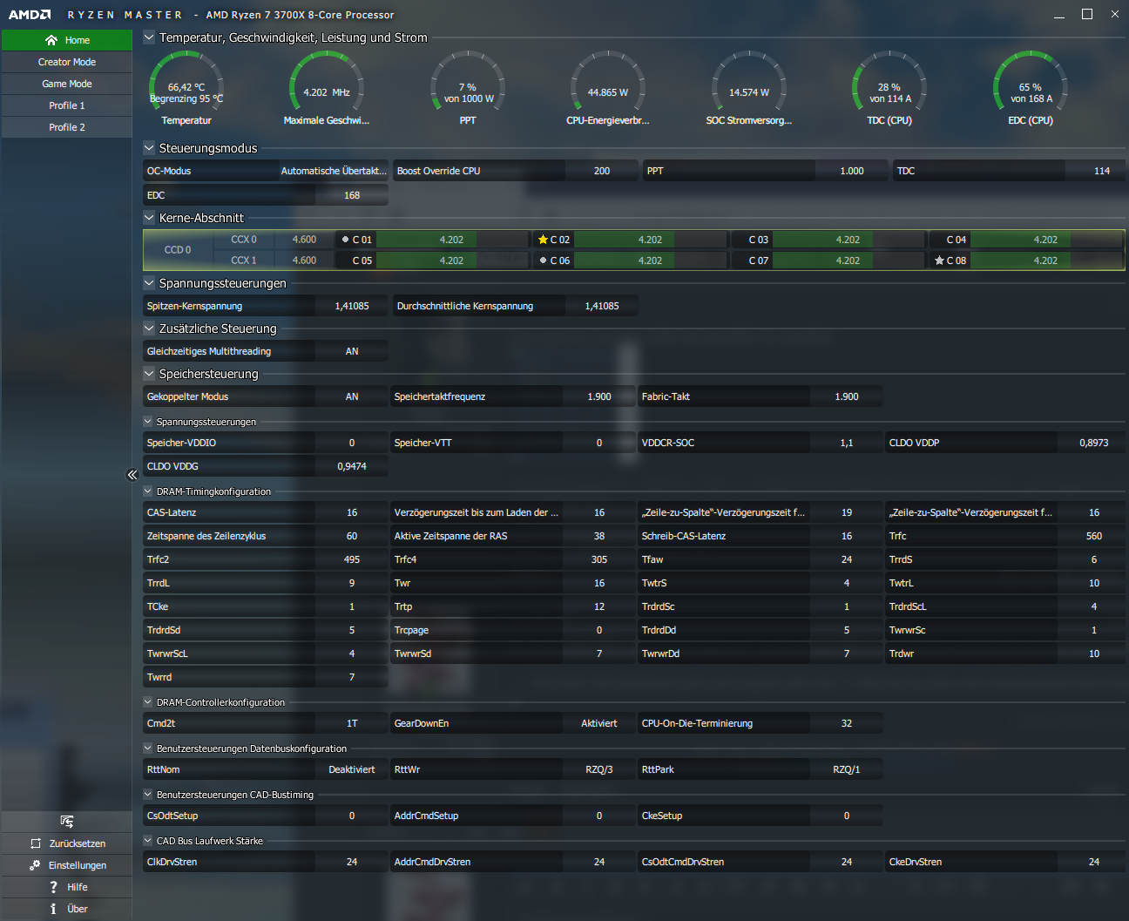Screen dimensions: 1129x921
Task: Collapse the Kerne-Abschnitt section
Action: click(x=149, y=218)
